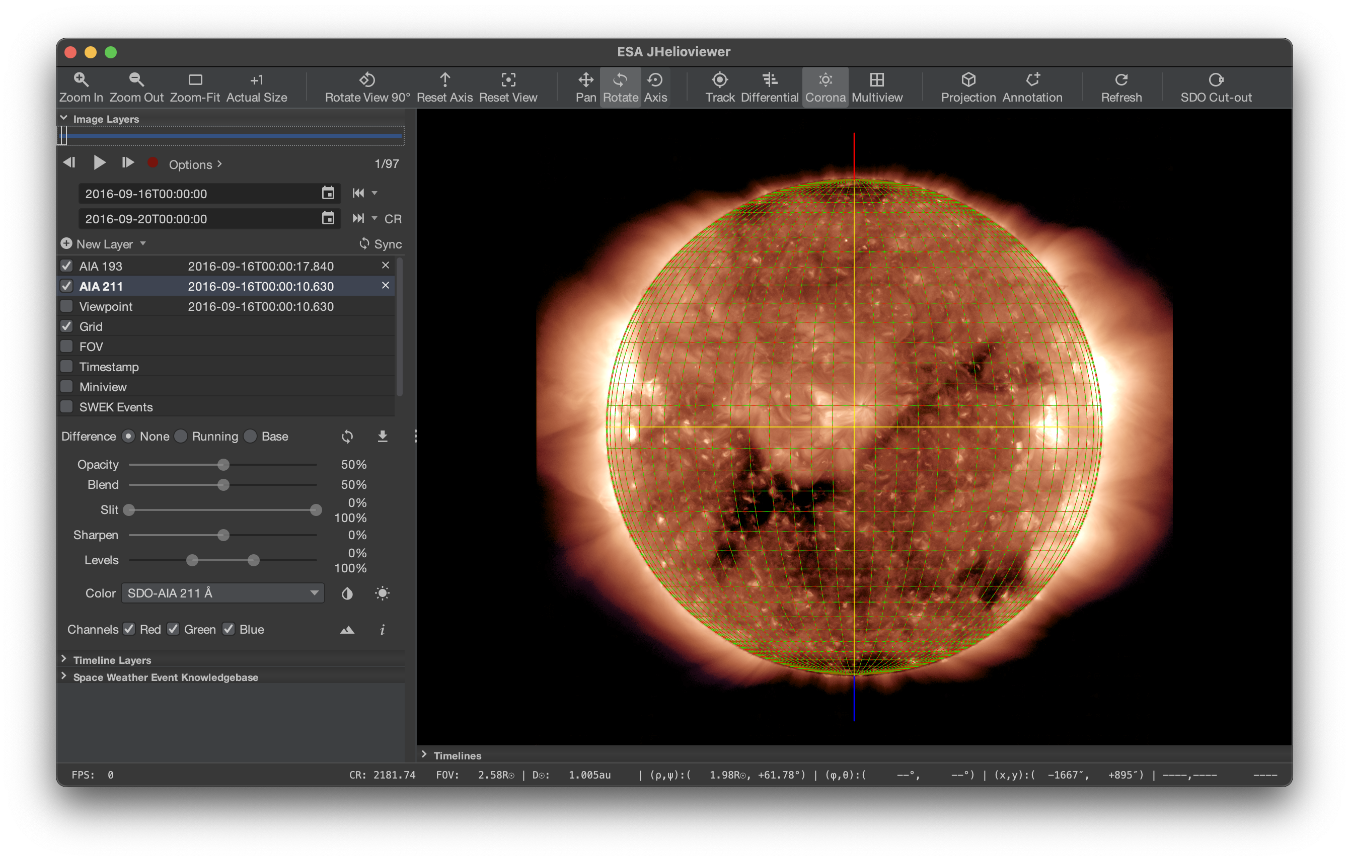Open the SDO Cut-out tool
Screen dimensions: 1349x861
pos(1216,80)
